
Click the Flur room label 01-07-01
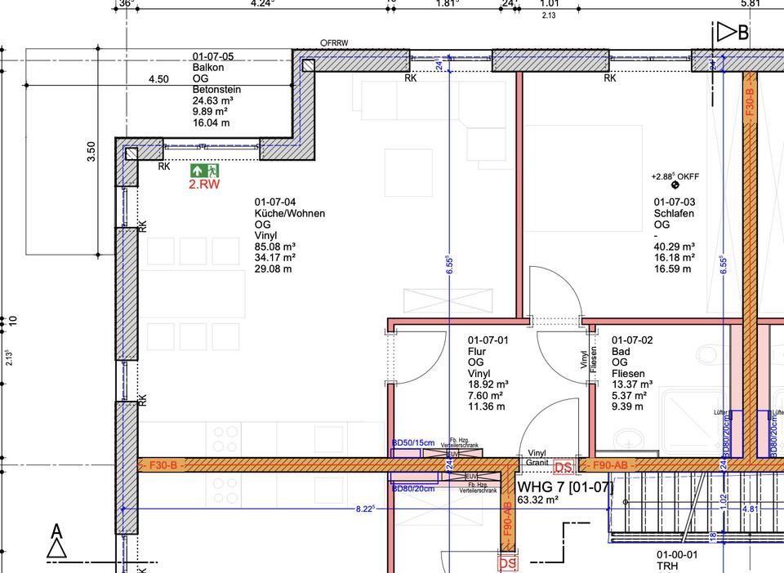(488, 340)
